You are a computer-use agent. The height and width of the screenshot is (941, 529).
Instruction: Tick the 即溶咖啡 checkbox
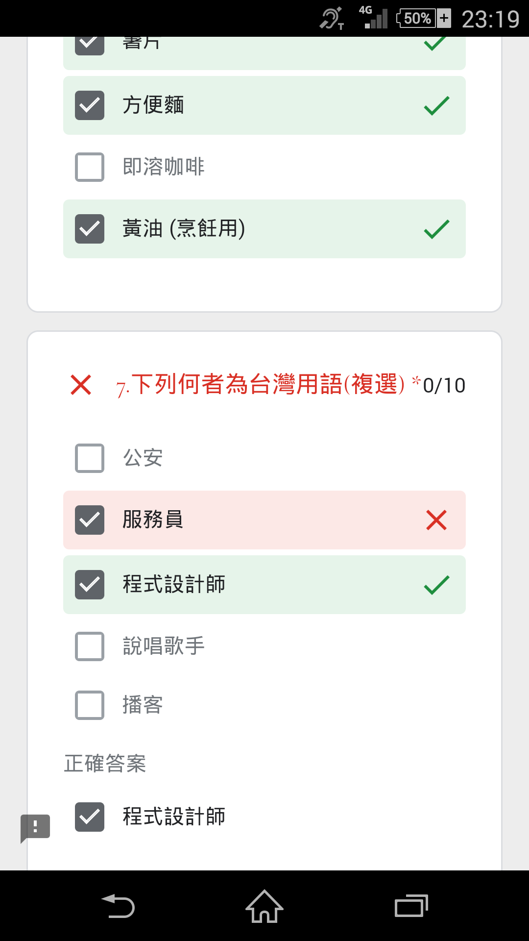[x=90, y=167]
